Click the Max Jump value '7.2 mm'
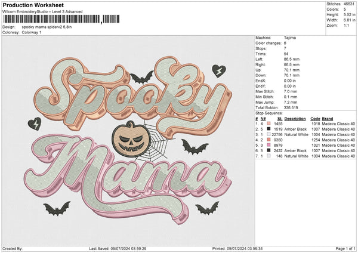358x253 pixels. coord(291,102)
